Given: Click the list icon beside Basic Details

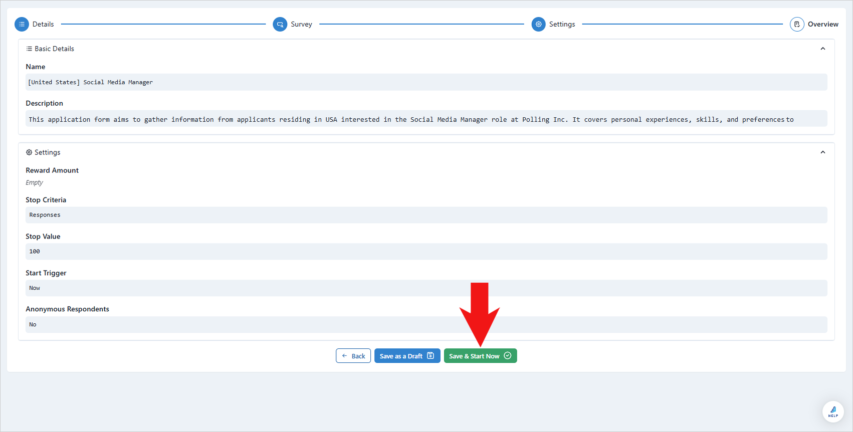Looking at the screenshot, I should point(29,49).
